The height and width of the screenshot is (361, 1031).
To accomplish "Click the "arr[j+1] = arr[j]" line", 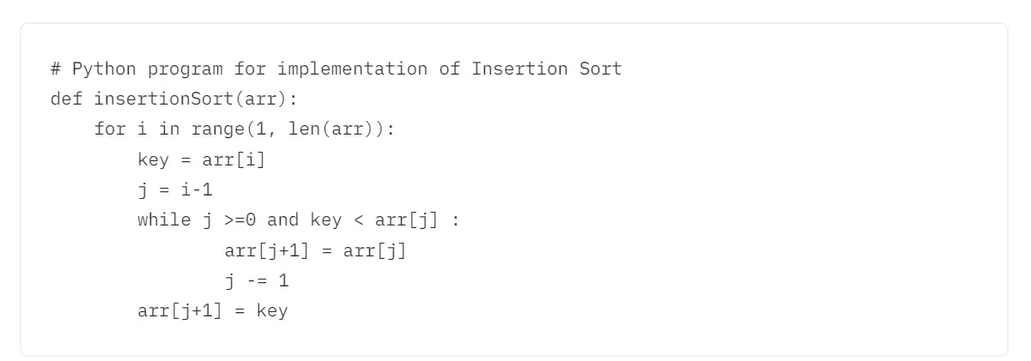I will (x=314, y=250).
